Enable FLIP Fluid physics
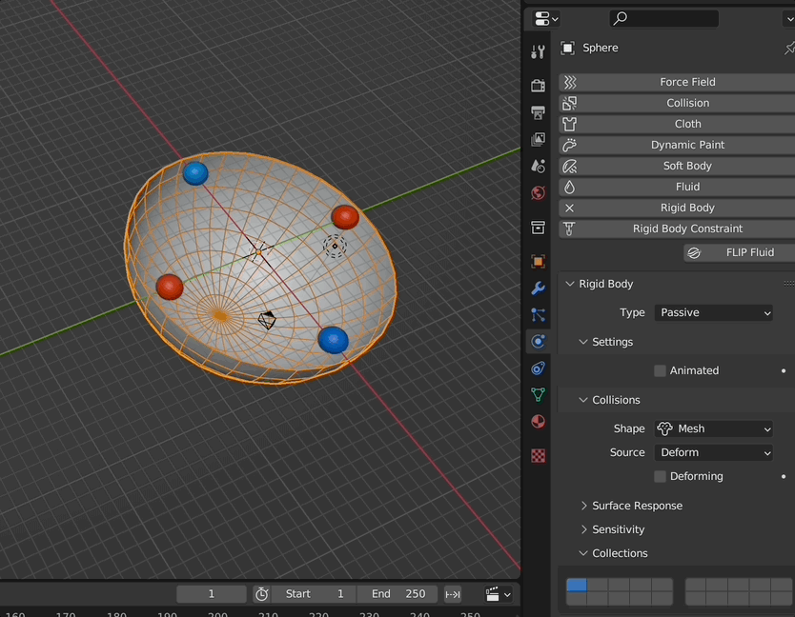Viewport: 795px width, 617px height. click(739, 252)
